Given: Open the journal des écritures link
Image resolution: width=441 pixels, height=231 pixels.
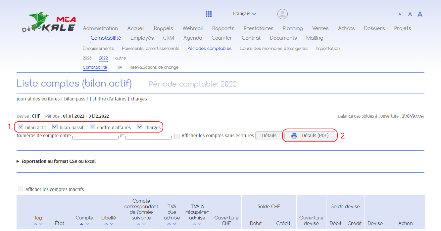Looking at the screenshot, I should (38, 99).
